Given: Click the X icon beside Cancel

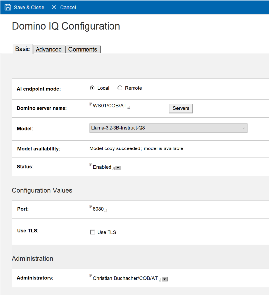Looking at the screenshot, I should point(54,7).
